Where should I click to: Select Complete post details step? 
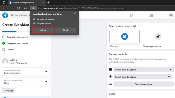coord(15,43)
